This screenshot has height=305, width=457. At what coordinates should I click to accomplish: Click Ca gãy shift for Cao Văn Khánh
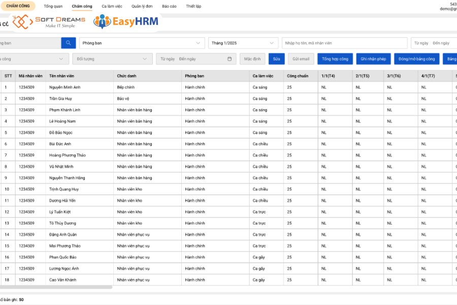coord(258,280)
